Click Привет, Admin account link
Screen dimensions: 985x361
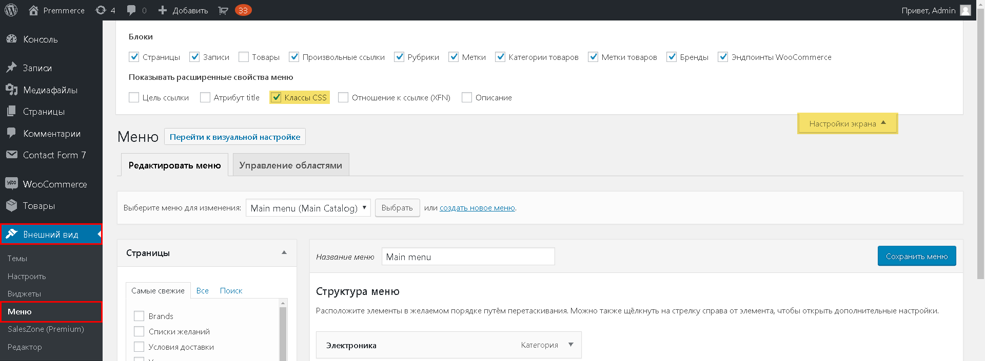[929, 10]
